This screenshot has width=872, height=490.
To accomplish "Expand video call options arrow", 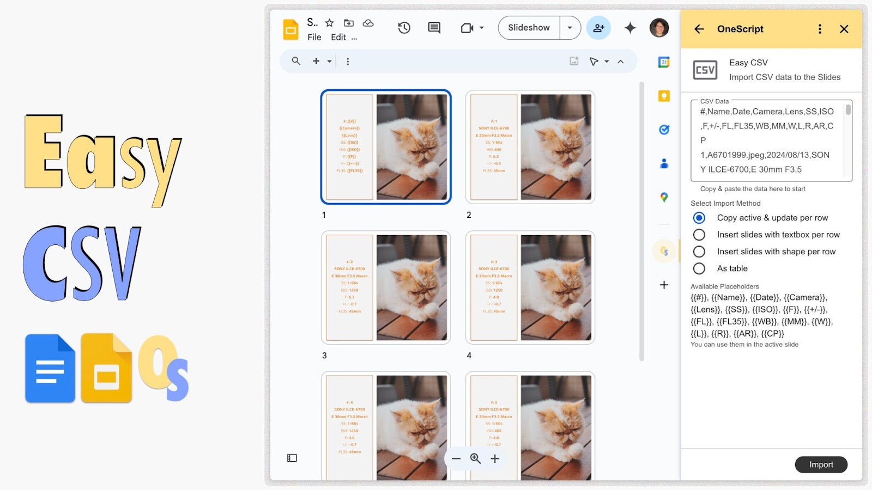I will (x=482, y=28).
